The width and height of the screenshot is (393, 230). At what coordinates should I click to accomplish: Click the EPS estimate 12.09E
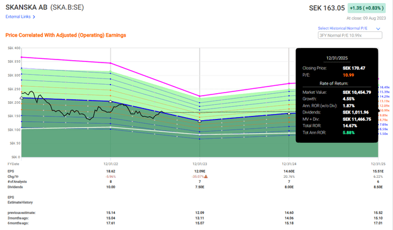click(200, 172)
